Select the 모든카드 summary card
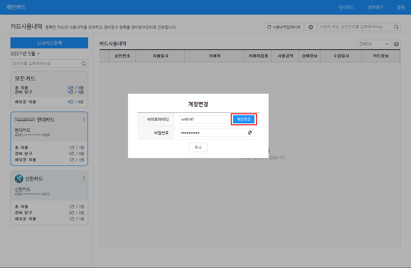 (49, 89)
